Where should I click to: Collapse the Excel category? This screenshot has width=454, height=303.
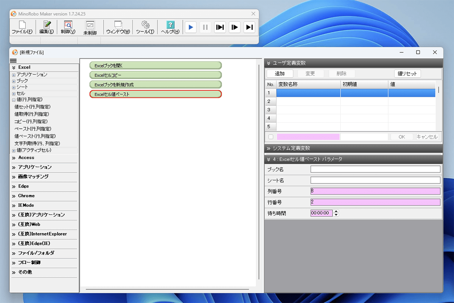point(14,67)
